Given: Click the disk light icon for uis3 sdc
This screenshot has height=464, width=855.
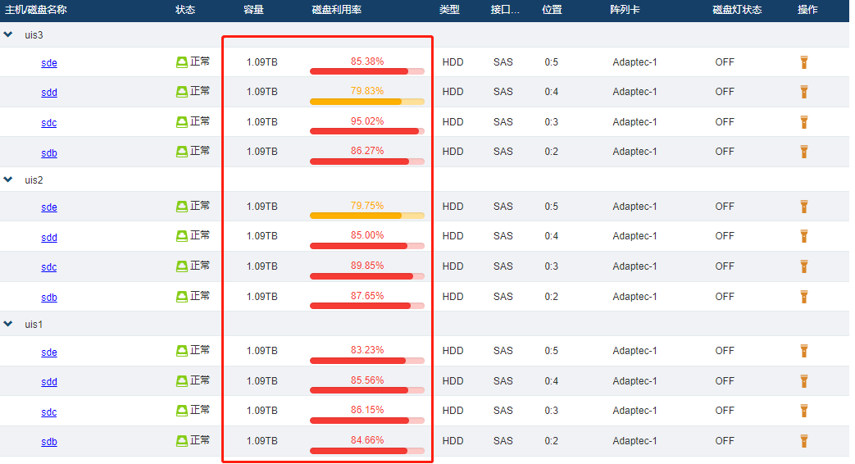Looking at the screenshot, I should [x=804, y=122].
